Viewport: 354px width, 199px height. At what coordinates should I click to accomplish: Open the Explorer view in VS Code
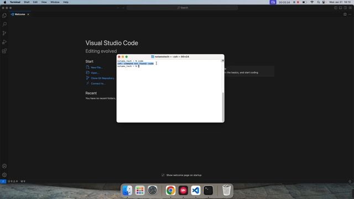(x=4, y=15)
